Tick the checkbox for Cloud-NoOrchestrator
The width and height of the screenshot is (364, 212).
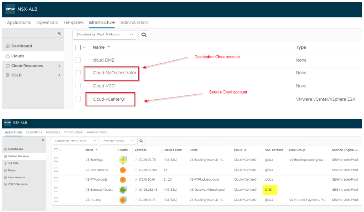coord(78,73)
